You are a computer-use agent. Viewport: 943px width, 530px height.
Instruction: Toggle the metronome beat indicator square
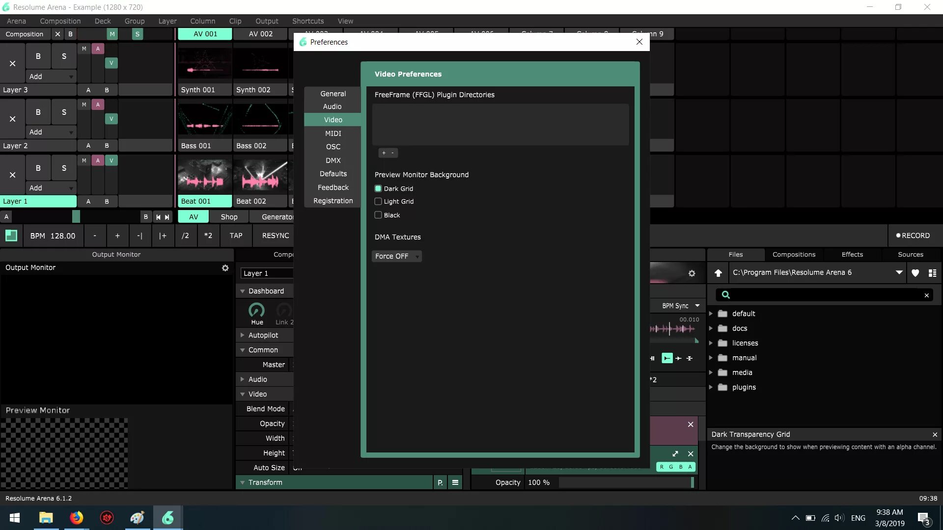pyautogui.click(x=11, y=236)
